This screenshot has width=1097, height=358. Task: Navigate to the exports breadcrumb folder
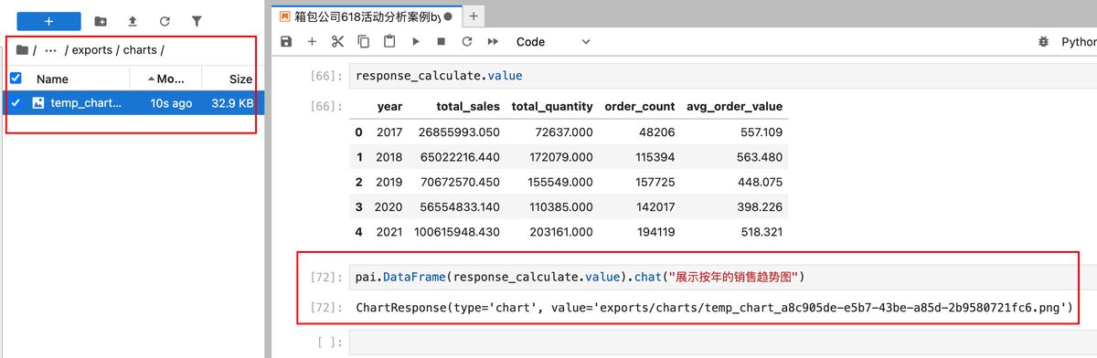pos(91,49)
